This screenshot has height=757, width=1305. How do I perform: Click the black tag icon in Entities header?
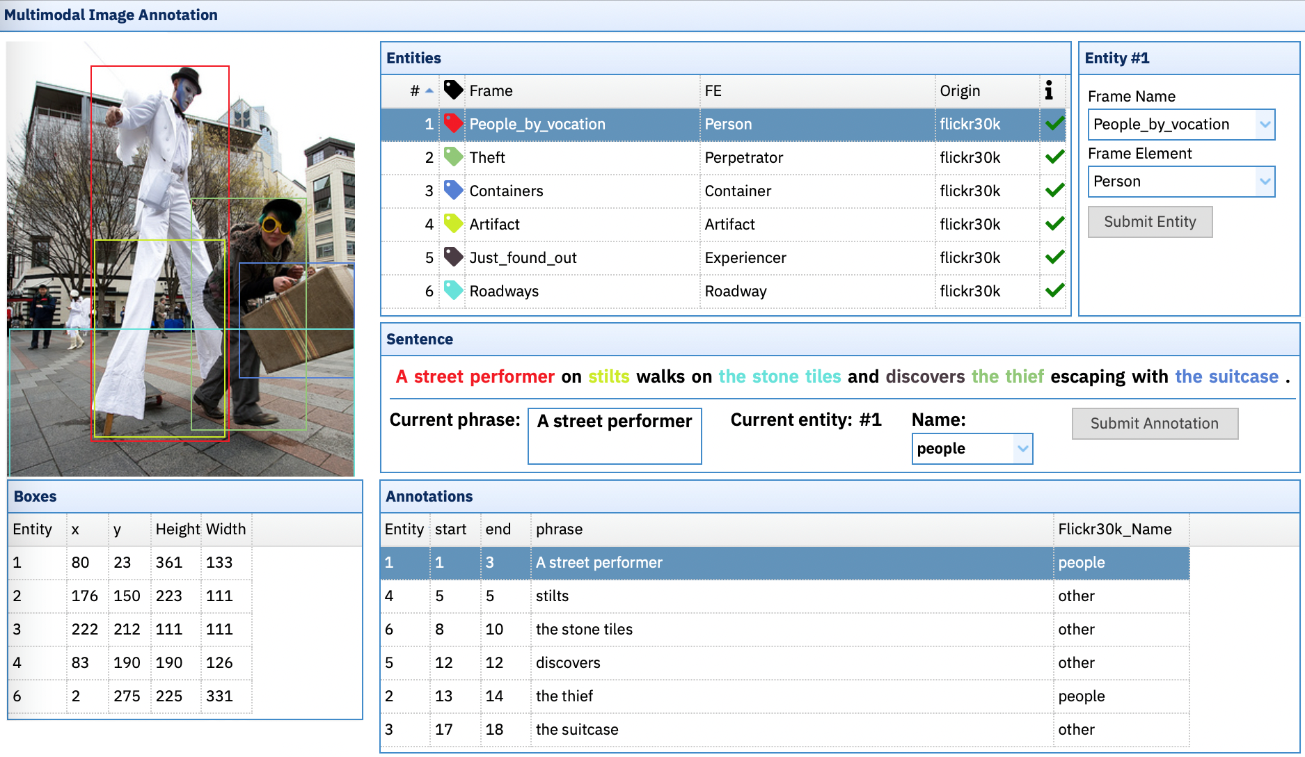coord(453,90)
